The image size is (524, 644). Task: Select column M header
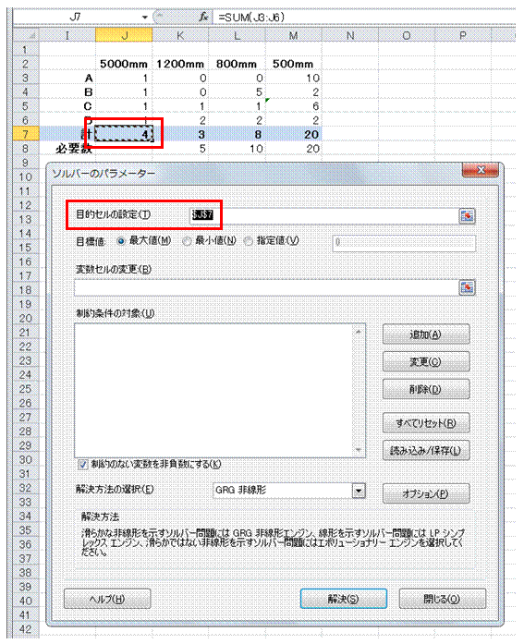click(x=293, y=35)
